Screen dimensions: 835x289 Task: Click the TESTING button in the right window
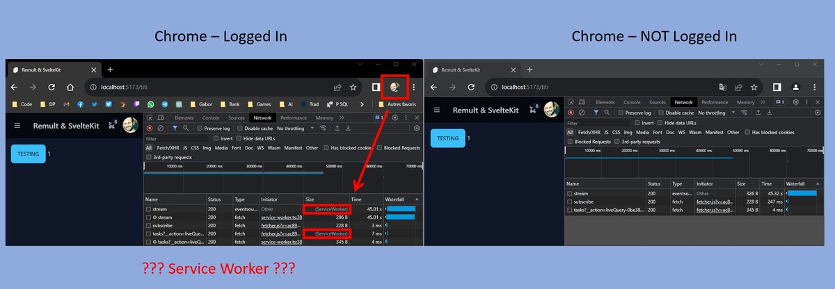(447, 138)
